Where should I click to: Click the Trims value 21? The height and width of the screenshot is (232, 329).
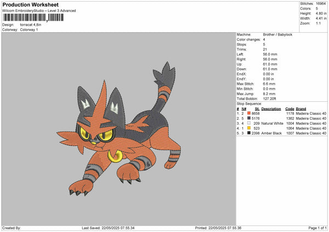tap(265, 49)
